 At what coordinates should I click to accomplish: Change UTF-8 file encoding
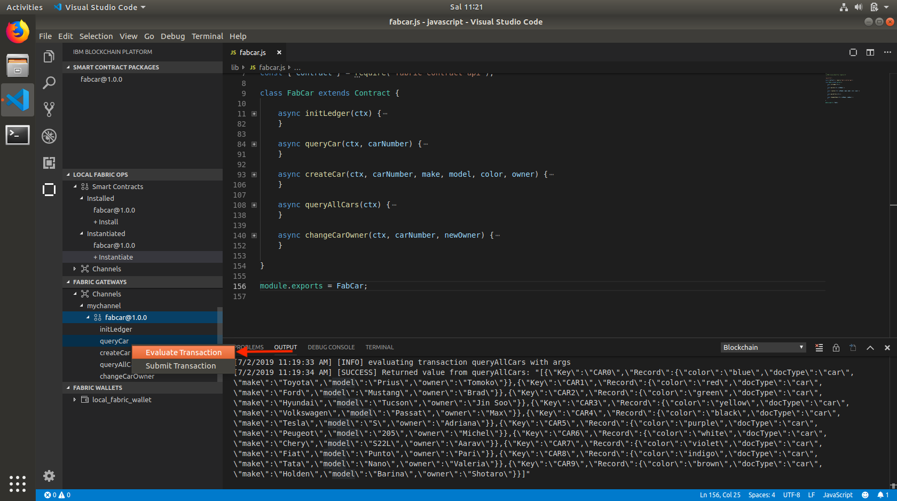(791, 495)
